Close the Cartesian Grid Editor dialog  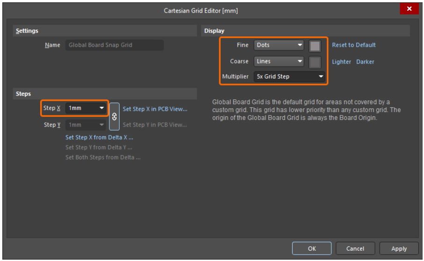pyautogui.click(x=409, y=9)
